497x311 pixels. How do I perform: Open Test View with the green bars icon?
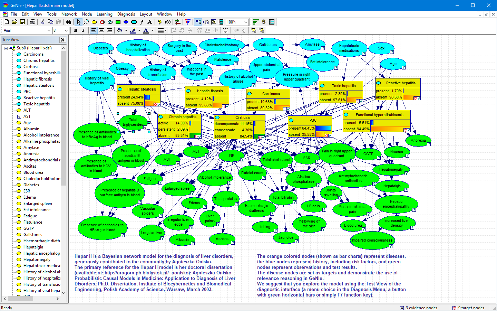pyautogui.click(x=256, y=22)
